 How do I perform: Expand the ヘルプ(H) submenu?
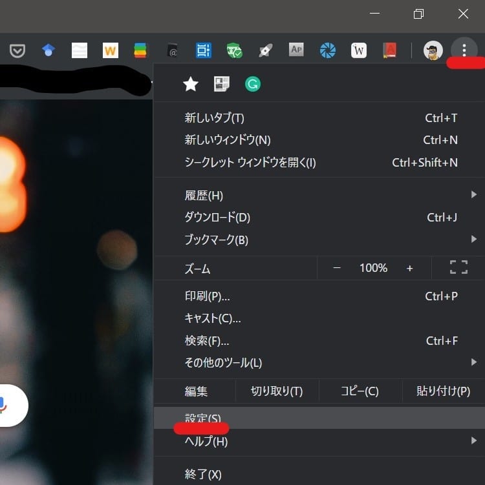[319, 441]
